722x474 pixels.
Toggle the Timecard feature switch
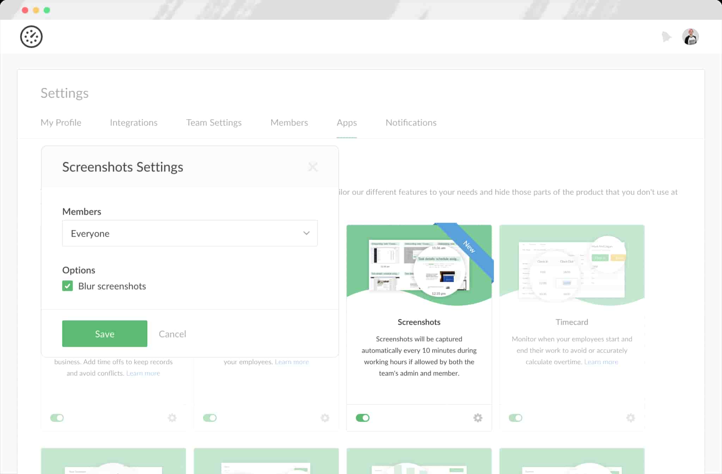pyautogui.click(x=515, y=418)
